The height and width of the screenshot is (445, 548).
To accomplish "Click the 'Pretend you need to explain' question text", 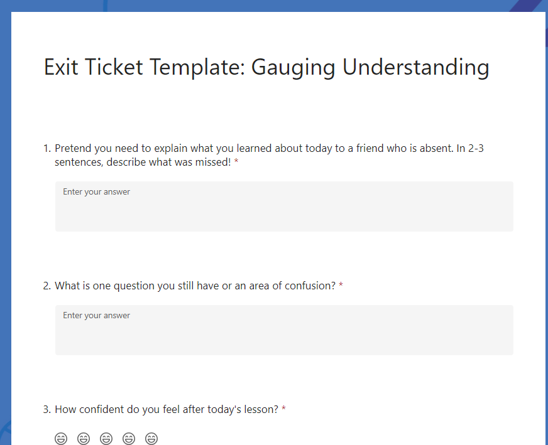I will (x=269, y=155).
